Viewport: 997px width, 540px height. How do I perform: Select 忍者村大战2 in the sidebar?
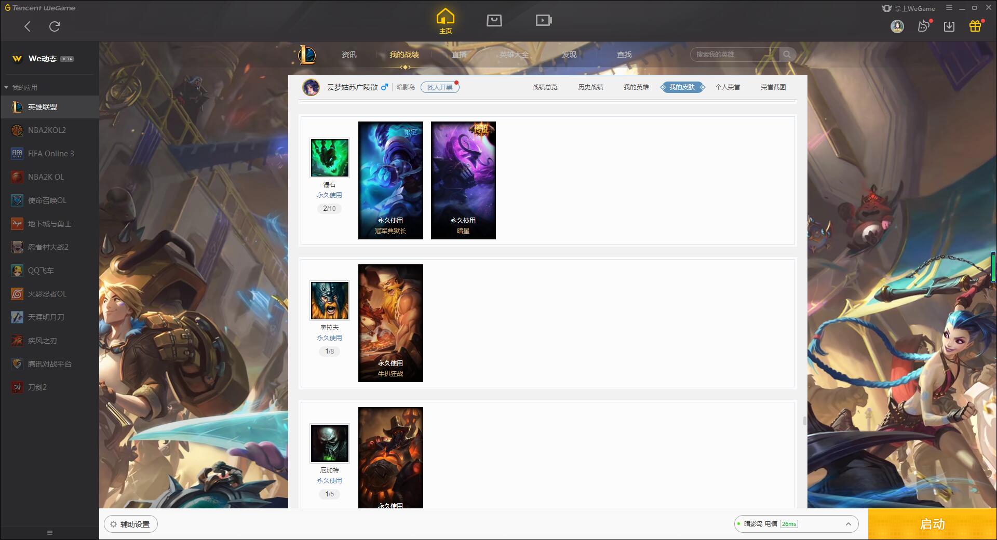49,247
